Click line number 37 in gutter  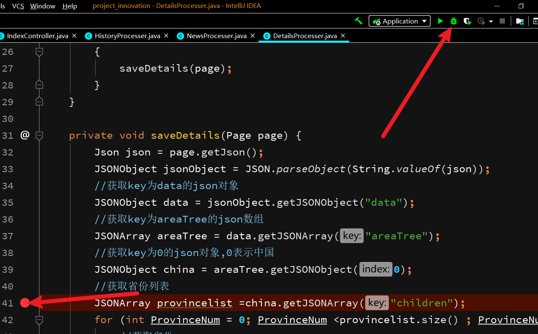[x=8, y=236]
